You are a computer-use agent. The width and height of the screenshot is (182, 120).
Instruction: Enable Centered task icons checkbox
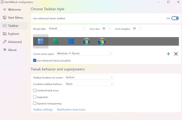35,90
